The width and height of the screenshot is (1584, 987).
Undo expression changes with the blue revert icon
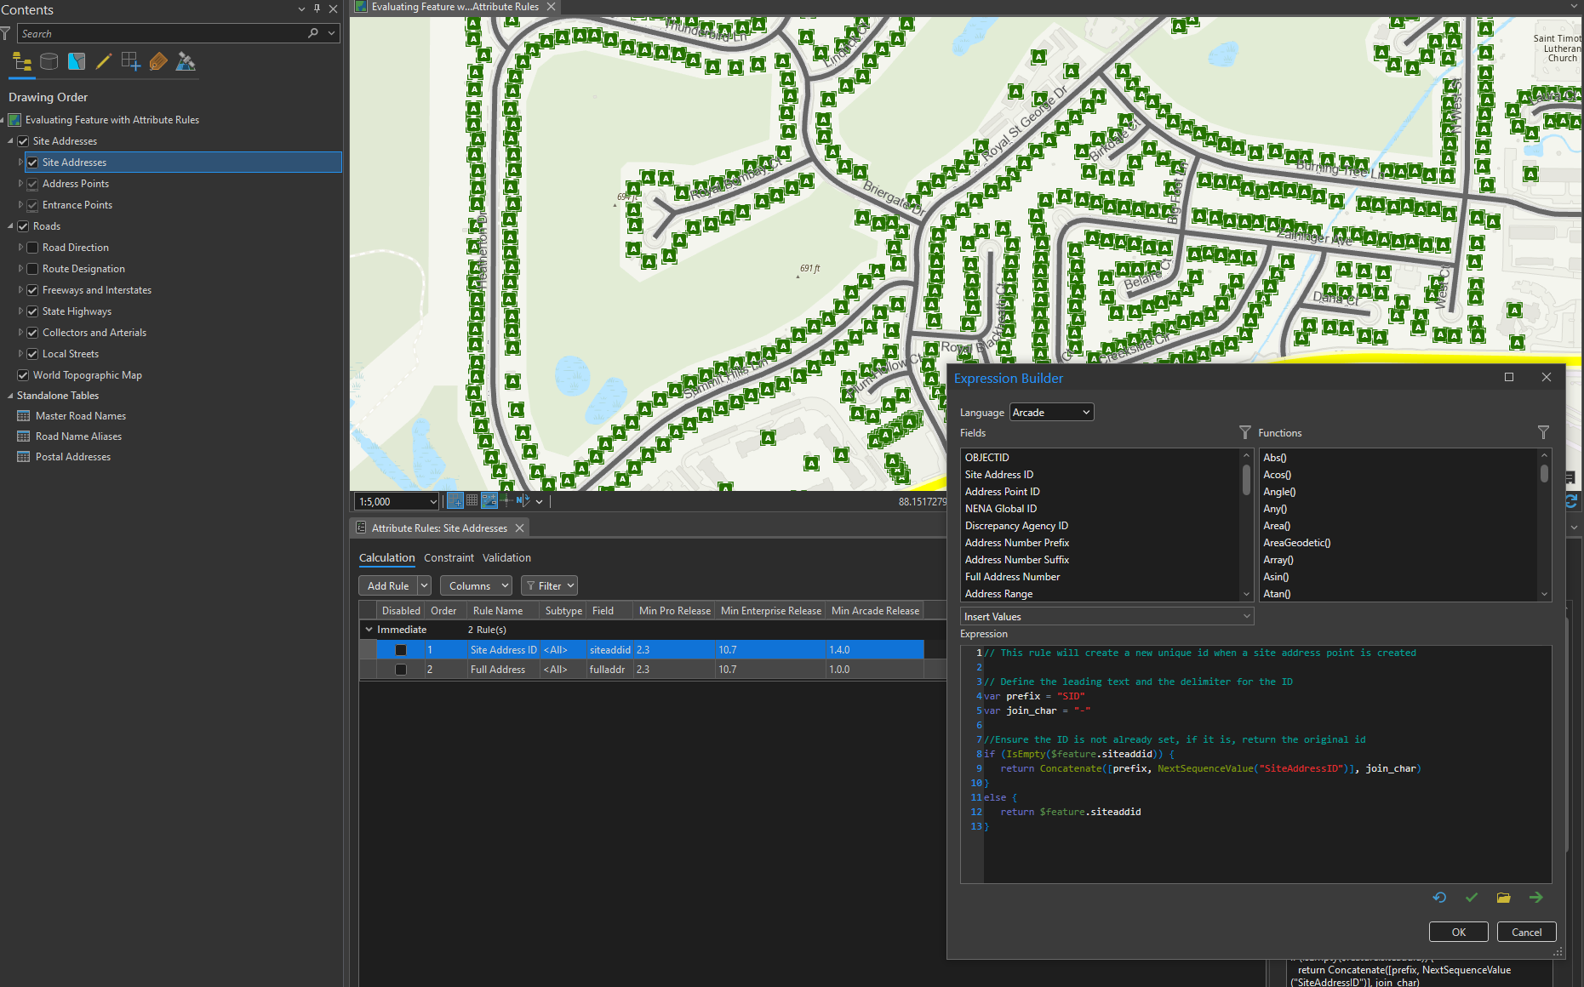tap(1439, 897)
